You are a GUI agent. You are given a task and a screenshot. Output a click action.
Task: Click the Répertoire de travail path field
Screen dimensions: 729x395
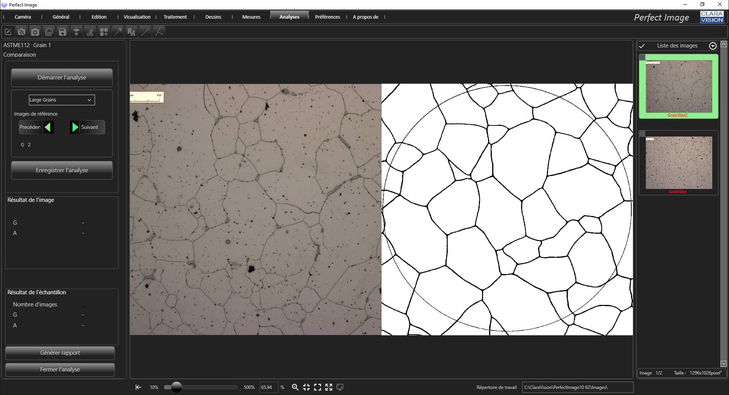577,387
